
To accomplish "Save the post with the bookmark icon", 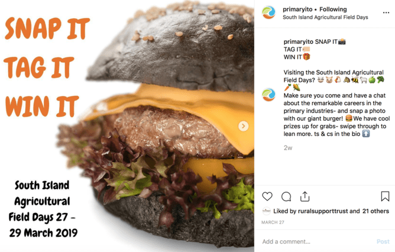I will click(x=385, y=196).
